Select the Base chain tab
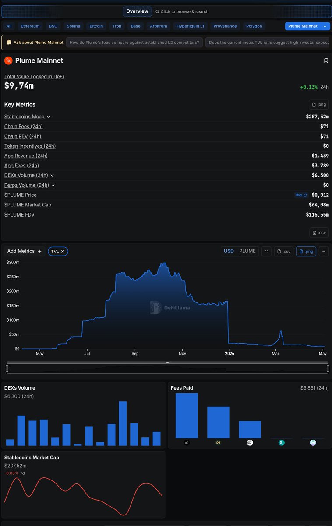Screen dimensions: 332x526 [136, 26]
